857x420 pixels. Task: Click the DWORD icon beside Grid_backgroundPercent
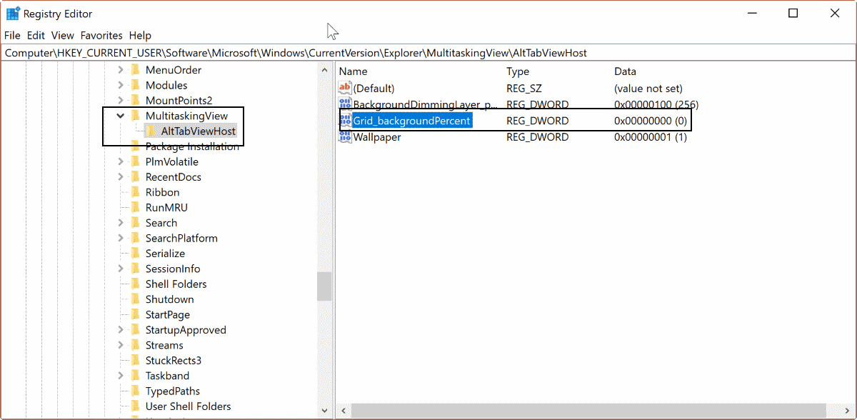click(x=346, y=121)
